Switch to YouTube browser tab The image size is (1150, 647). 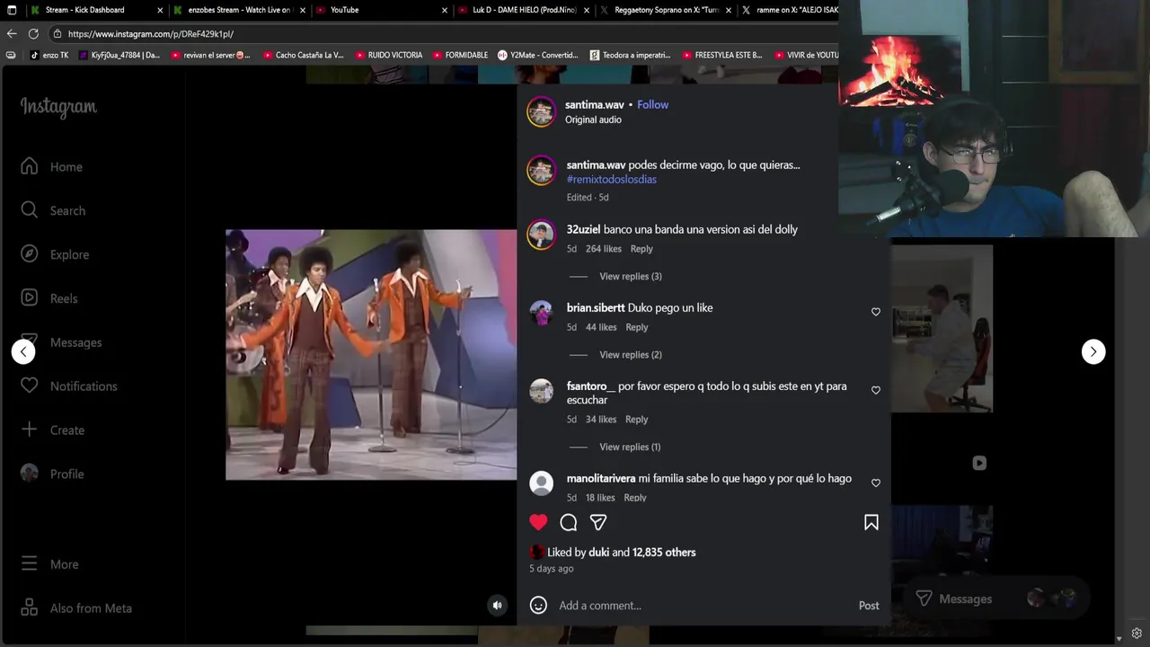tap(382, 10)
